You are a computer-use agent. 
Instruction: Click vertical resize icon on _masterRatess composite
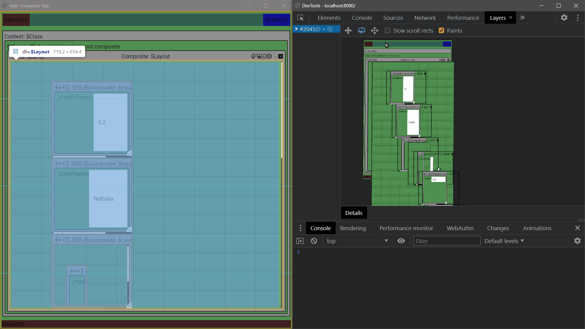click(67, 88)
